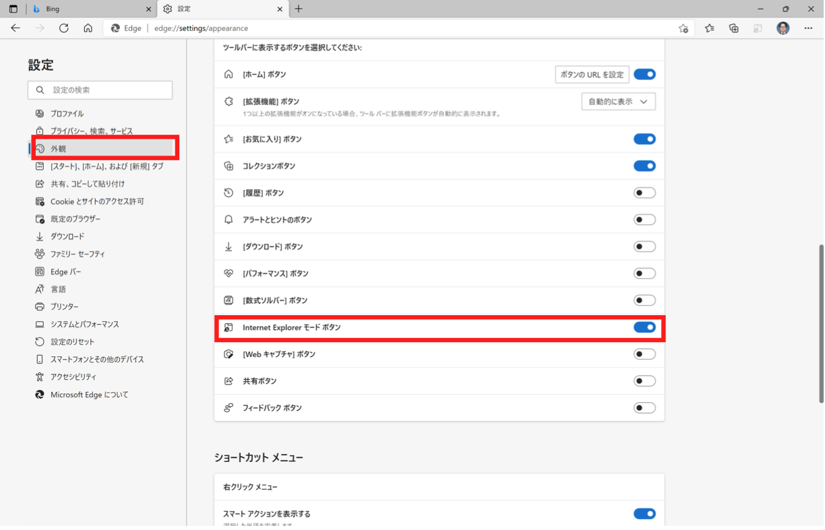Enable the [履歴] ボタン switch
The image size is (825, 530).
pyautogui.click(x=644, y=193)
